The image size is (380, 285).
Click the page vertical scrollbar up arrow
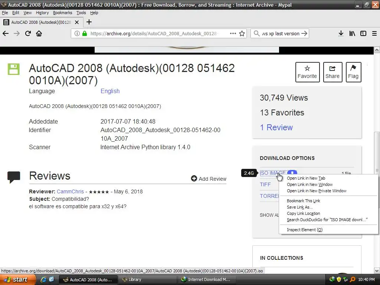(x=377, y=50)
